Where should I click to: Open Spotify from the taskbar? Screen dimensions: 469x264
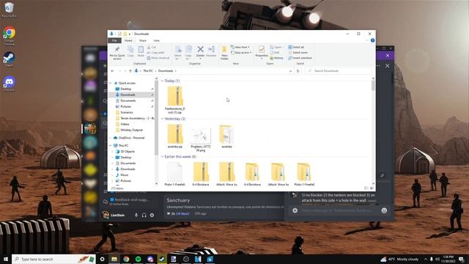[x=139, y=259]
